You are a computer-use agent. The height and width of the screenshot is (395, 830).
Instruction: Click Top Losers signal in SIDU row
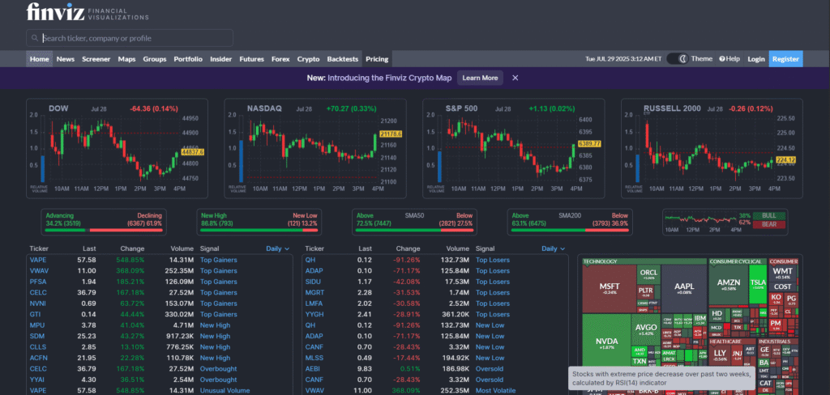[492, 282]
